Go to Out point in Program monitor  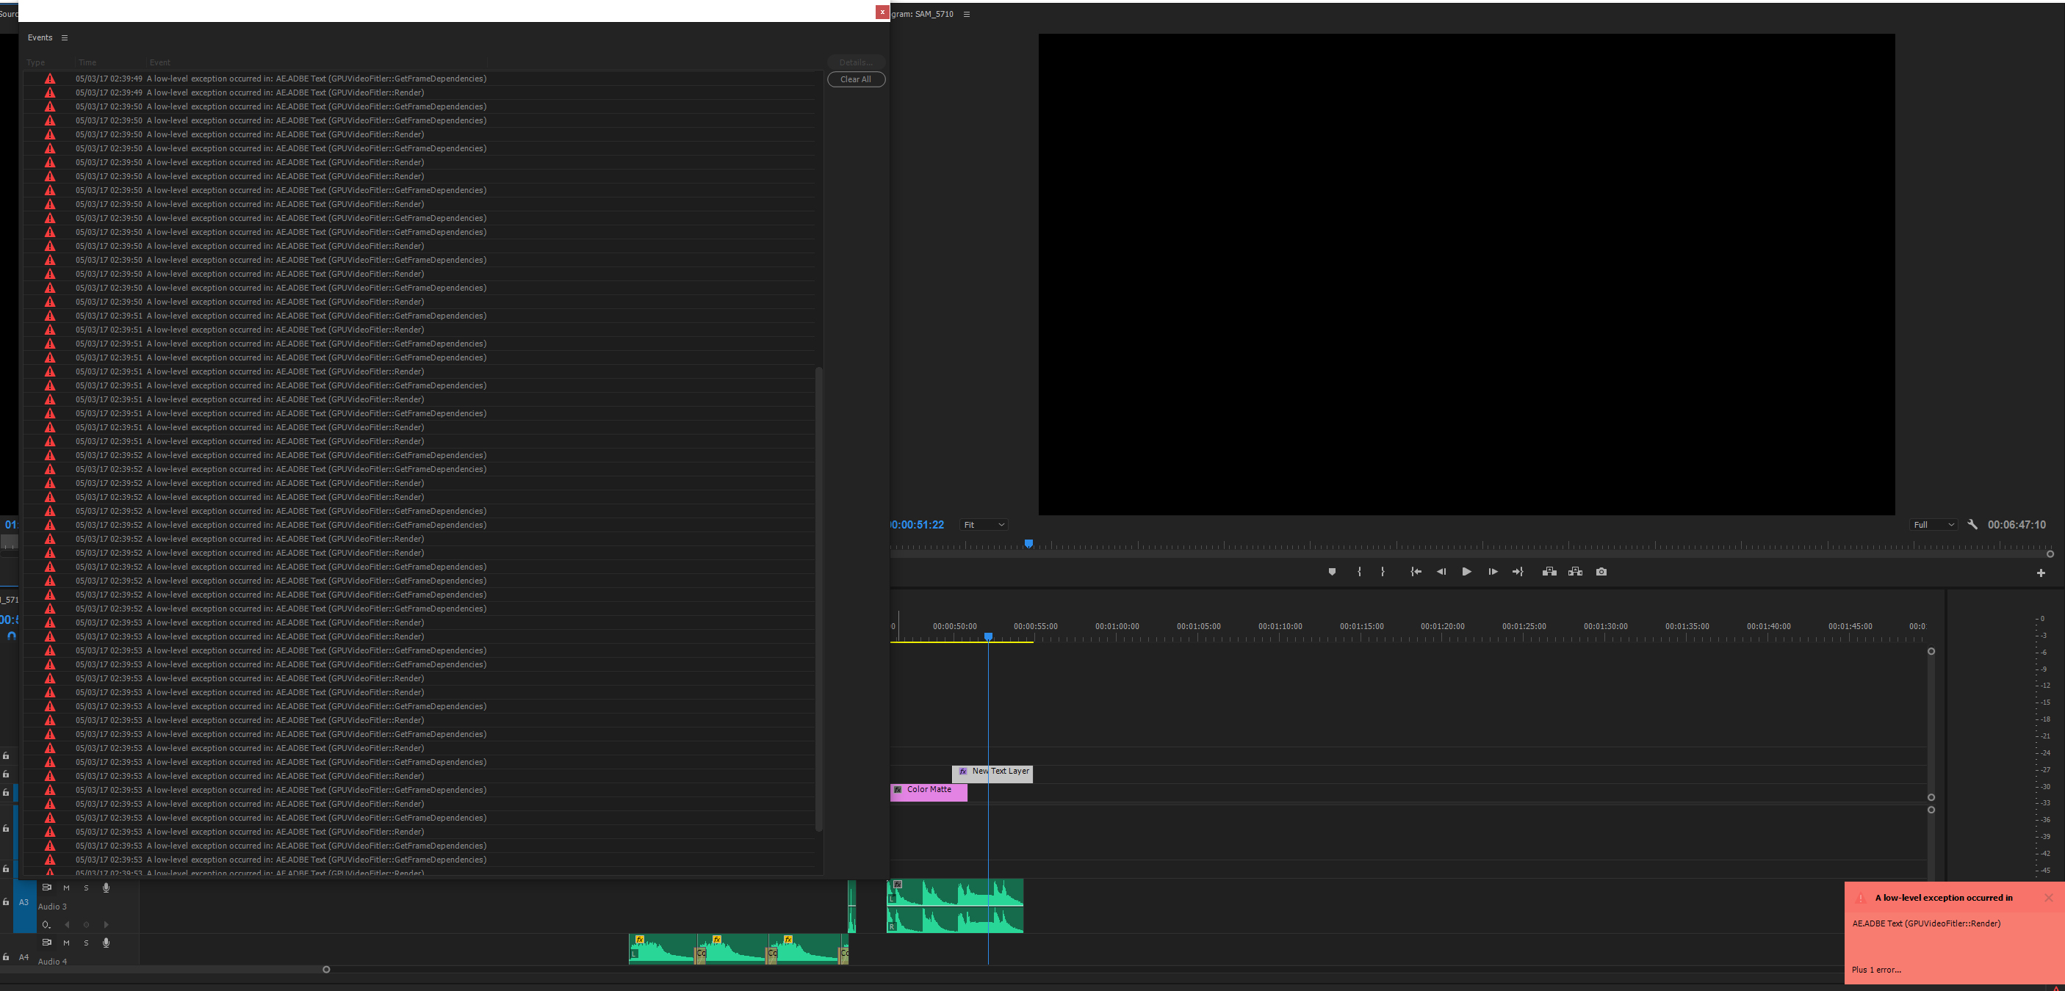click(1518, 572)
